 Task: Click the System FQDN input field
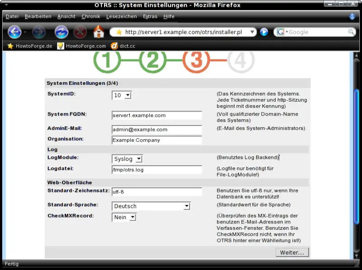pos(157,116)
